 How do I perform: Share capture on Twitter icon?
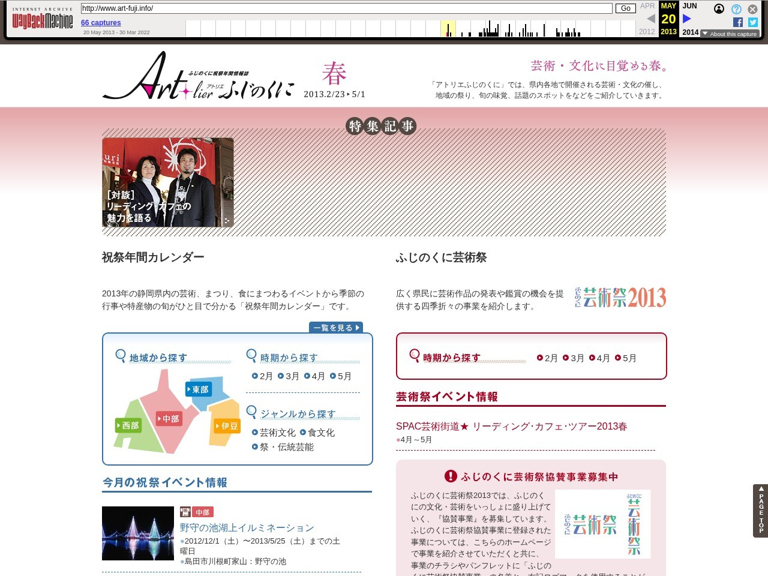(x=753, y=22)
